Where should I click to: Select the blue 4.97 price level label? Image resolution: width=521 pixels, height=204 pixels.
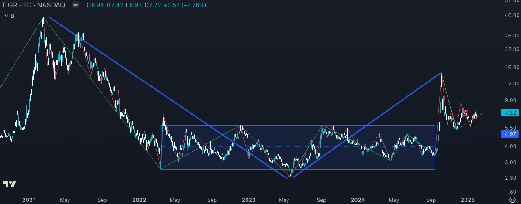click(x=509, y=134)
